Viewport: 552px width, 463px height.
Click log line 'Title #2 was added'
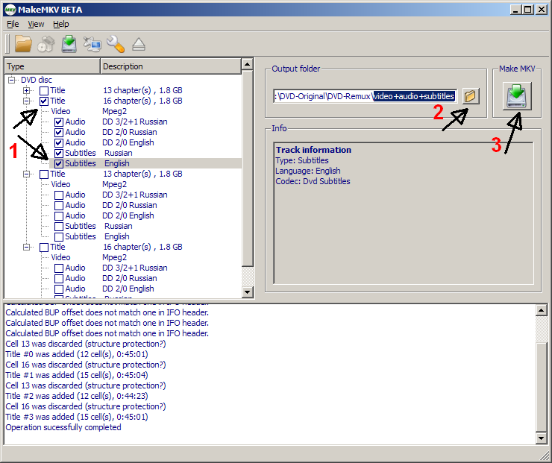click(77, 396)
